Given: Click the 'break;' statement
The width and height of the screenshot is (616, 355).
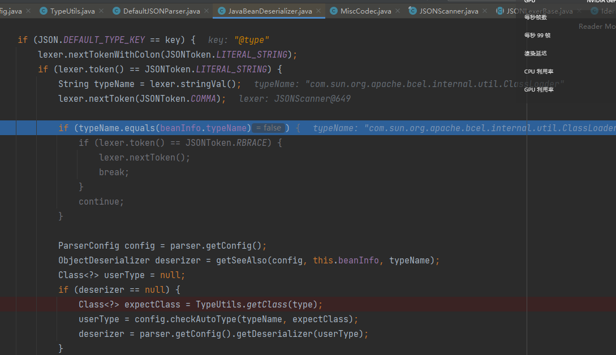Looking at the screenshot, I should (x=114, y=172).
